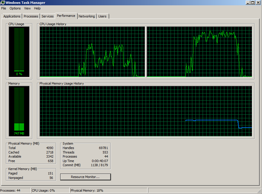The height and width of the screenshot is (194, 262).
Task: Click the Up Time value 0:00:40:07
Action: 100,161
